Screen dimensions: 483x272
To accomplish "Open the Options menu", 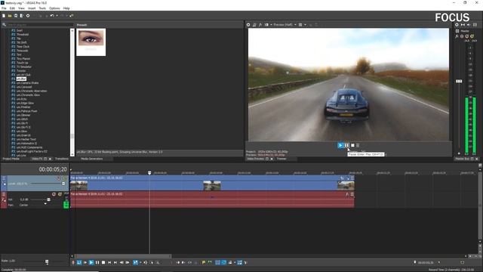I will click(x=54, y=8).
